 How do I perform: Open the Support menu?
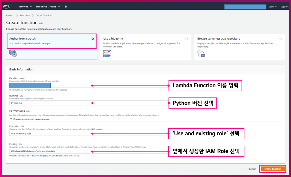[x=284, y=7]
